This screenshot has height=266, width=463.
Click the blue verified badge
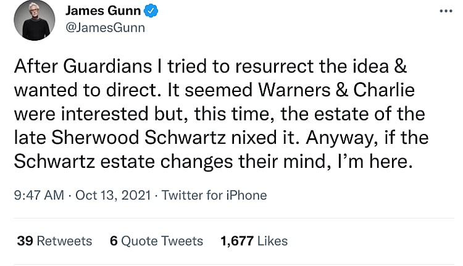pos(151,11)
